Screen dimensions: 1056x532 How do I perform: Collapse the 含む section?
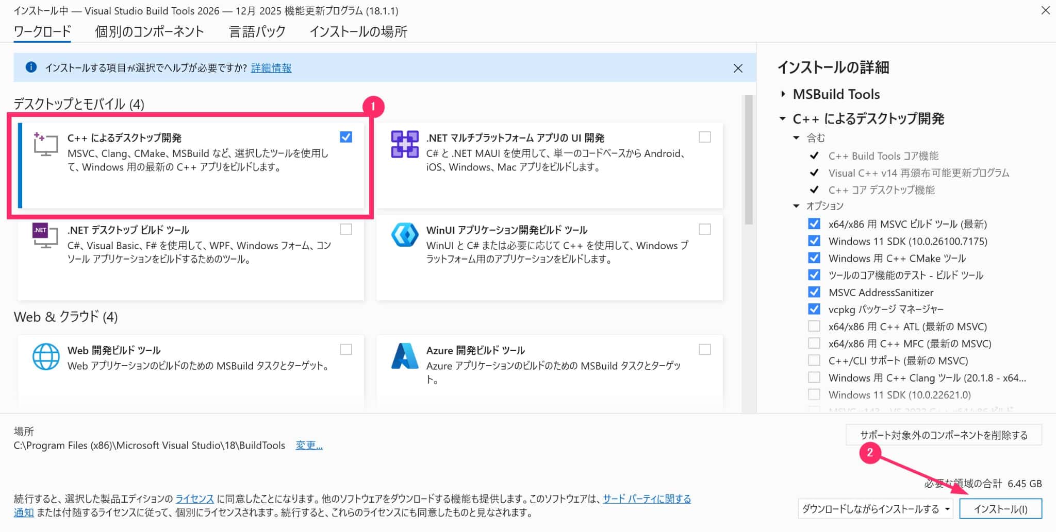(x=796, y=138)
